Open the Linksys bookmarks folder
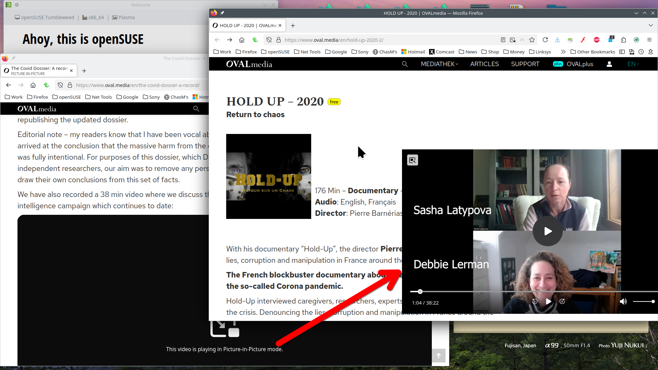Viewport: 658px width, 370px height. [540, 52]
